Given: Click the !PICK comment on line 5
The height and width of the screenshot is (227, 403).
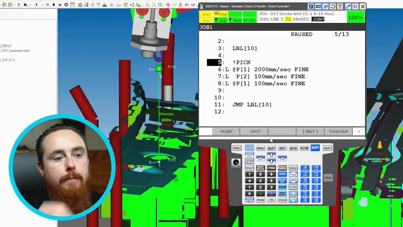Looking at the screenshot, I should point(241,63).
